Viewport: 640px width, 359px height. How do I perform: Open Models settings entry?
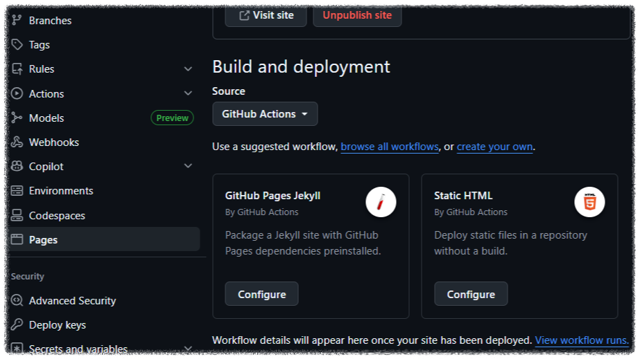46,118
